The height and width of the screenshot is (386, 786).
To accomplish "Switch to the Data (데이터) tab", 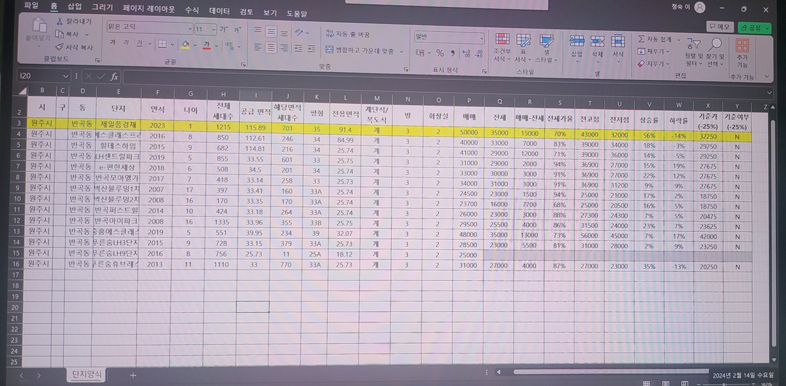I will (219, 11).
